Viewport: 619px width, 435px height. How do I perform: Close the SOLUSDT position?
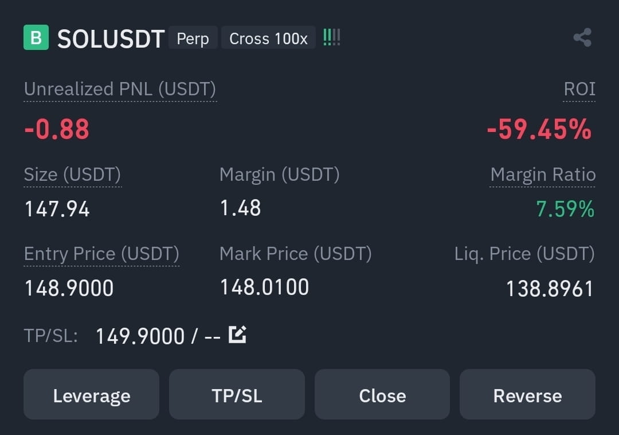(x=382, y=394)
